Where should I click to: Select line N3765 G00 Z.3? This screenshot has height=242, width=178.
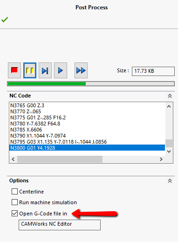point(87,105)
